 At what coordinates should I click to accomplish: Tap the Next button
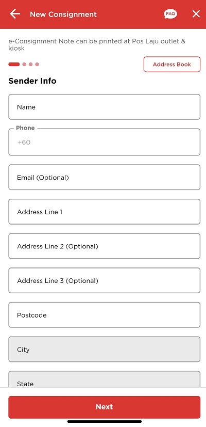coord(105,407)
